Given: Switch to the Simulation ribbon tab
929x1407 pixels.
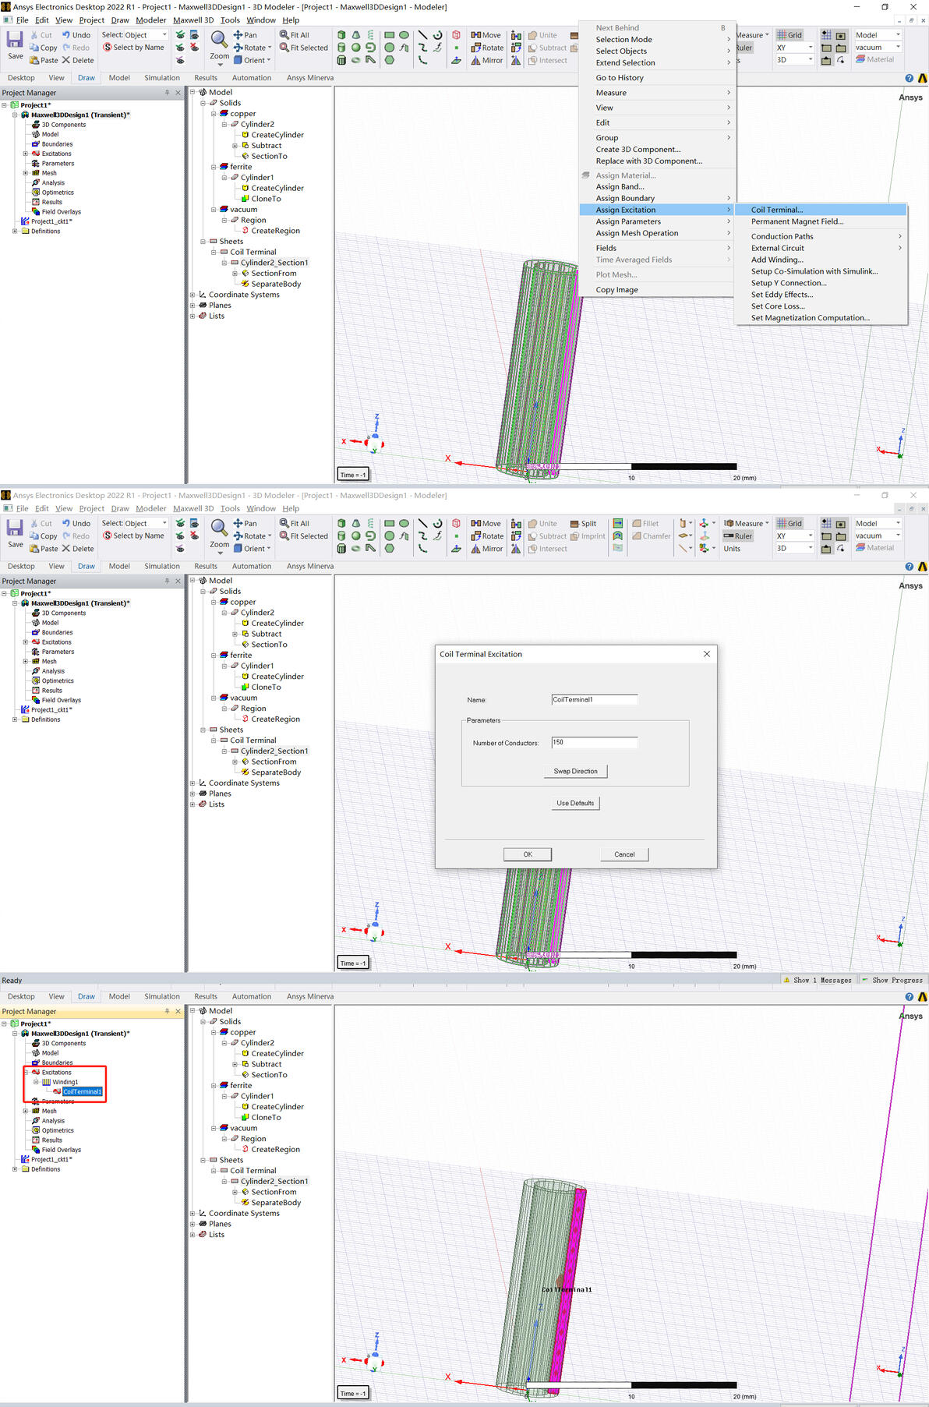Looking at the screenshot, I should [162, 78].
